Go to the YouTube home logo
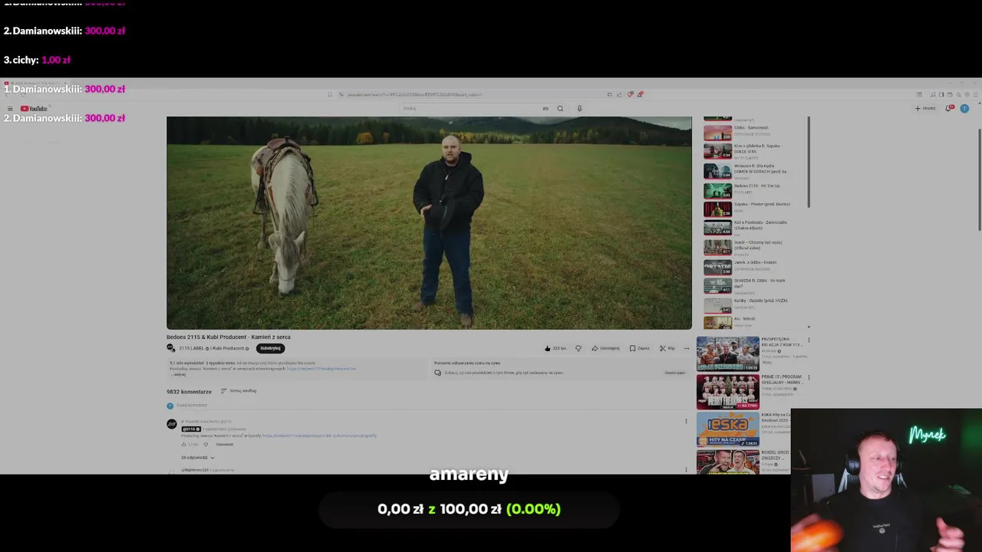This screenshot has width=982, height=552. click(35, 109)
